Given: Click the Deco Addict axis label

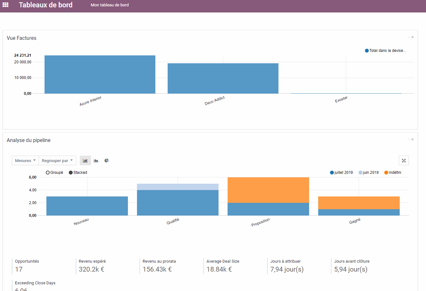Looking at the screenshot, I should coord(215,101).
